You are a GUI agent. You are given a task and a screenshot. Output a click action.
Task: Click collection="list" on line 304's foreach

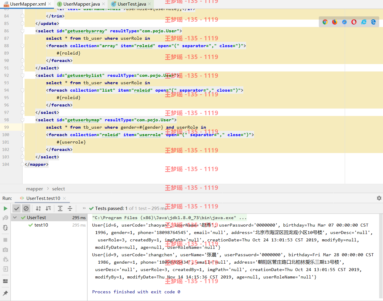click(92, 90)
